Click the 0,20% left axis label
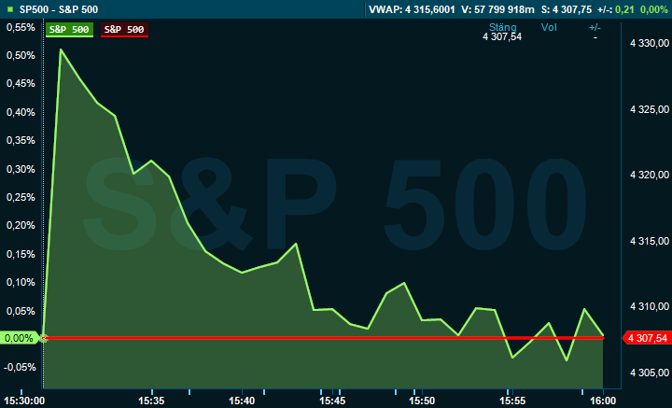 click(21, 225)
